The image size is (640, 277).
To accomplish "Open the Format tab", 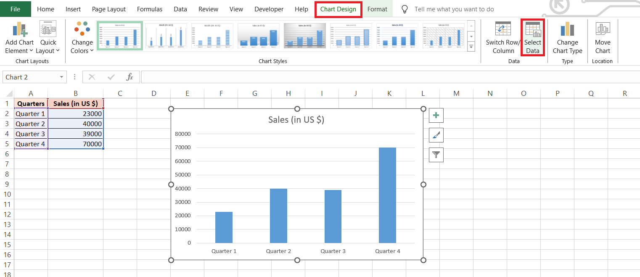I will pyautogui.click(x=377, y=9).
